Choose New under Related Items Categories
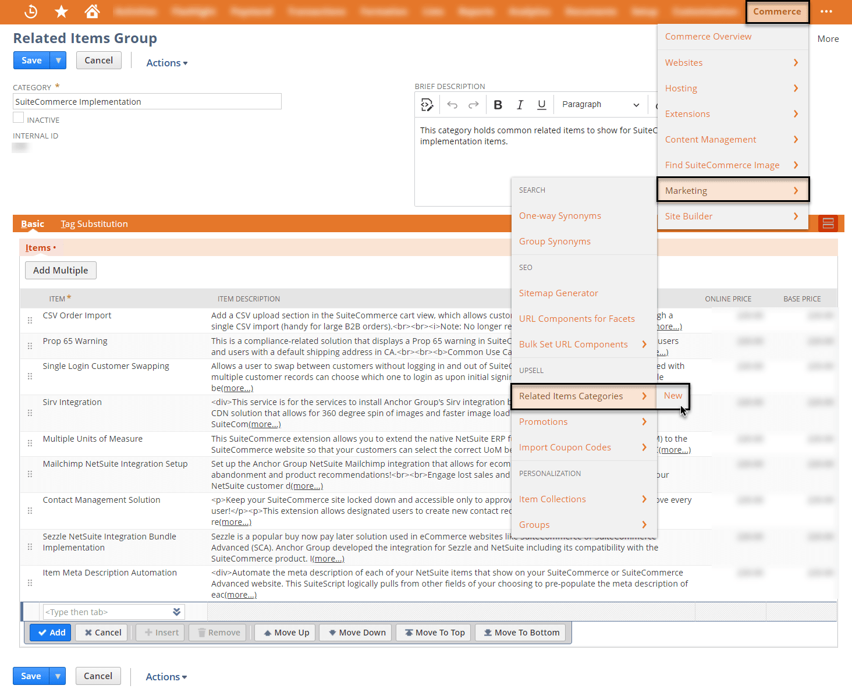Viewport: 852px width, 696px height. [x=673, y=396]
